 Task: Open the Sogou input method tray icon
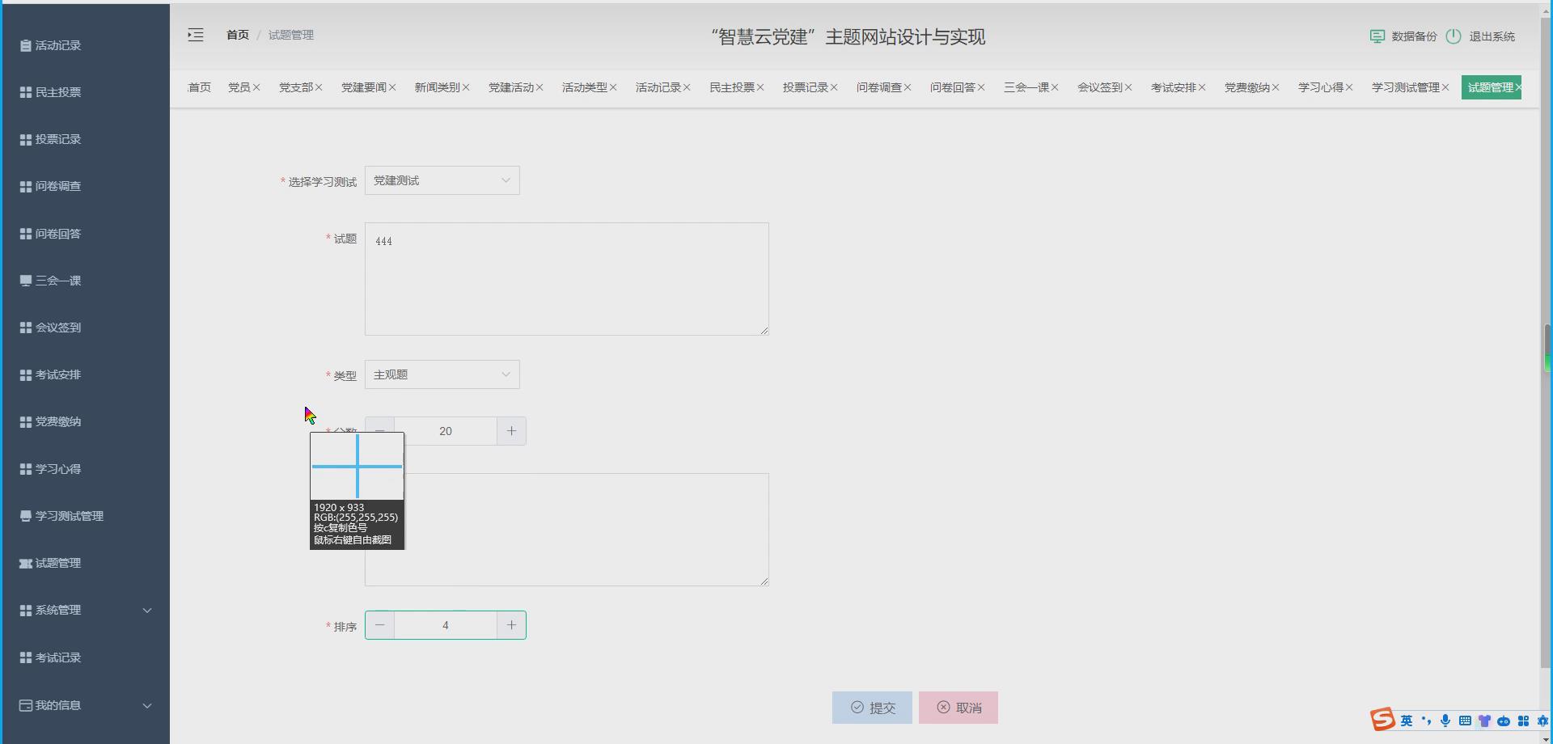tap(1383, 719)
